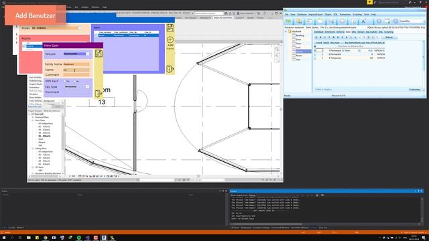Select bold 05 - 4Oberg floor plan

pos(44,136)
